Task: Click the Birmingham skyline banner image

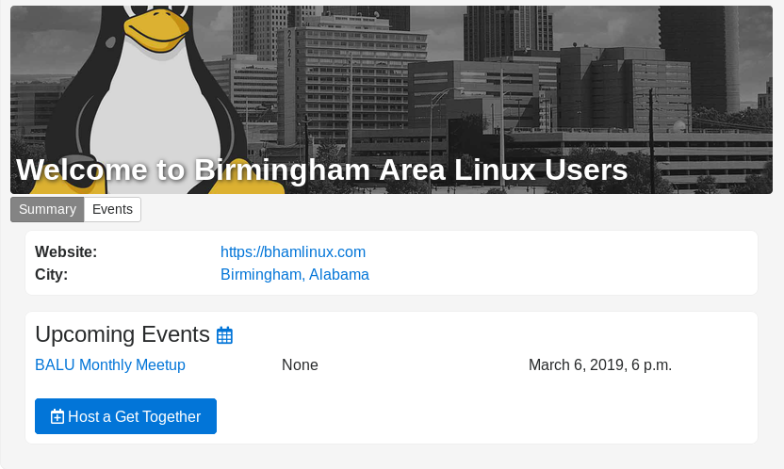Action: point(391,100)
